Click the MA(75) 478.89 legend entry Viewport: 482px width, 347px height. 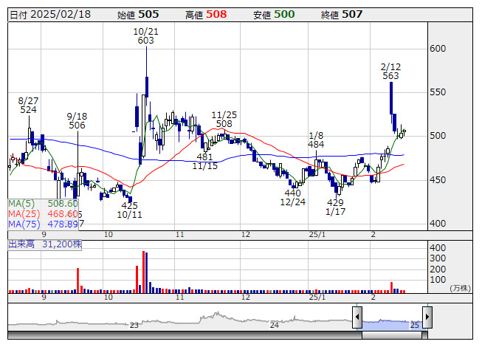coord(43,224)
